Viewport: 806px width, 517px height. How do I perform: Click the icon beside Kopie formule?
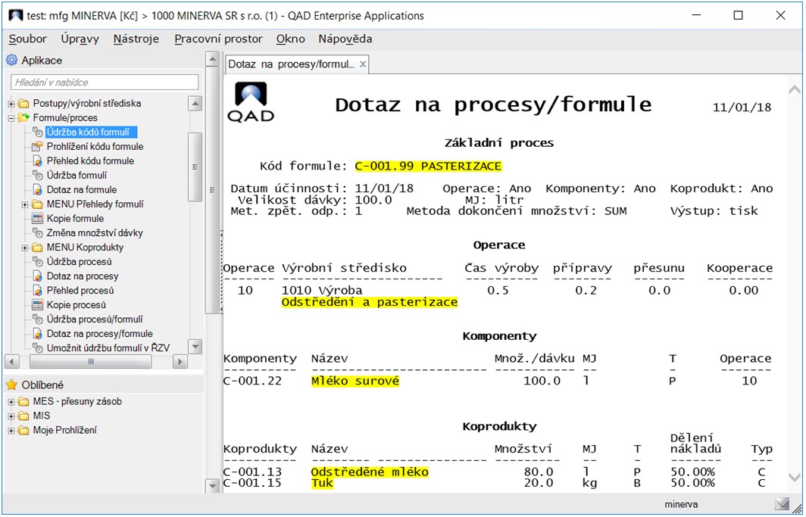click(x=38, y=218)
